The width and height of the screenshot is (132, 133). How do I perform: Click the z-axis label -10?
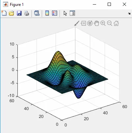coord(11,96)
